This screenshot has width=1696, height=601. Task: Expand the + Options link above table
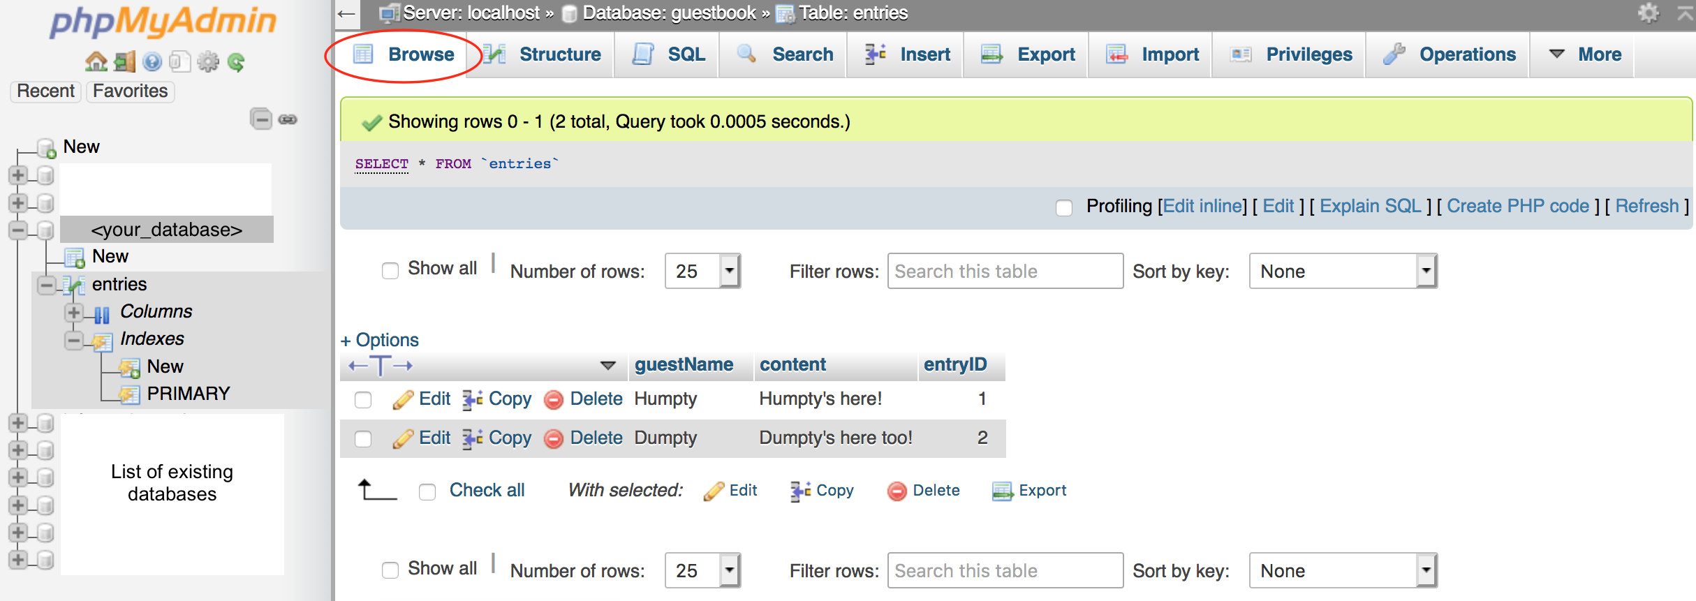point(380,340)
